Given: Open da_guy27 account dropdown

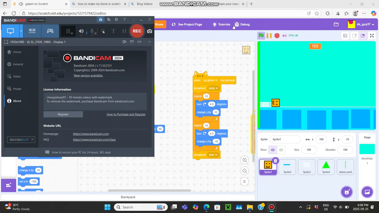Looking at the screenshot, I should pos(361,24).
